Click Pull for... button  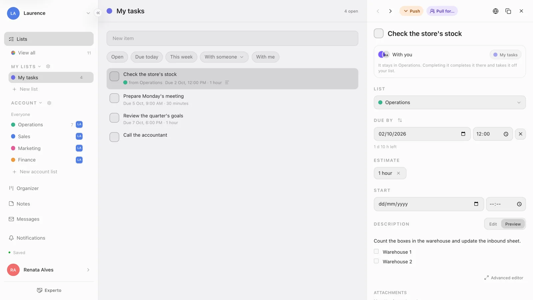[442, 11]
